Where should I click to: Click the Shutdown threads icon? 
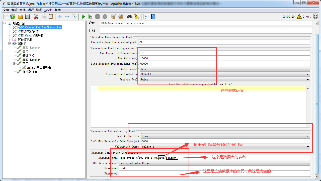tap(105, 17)
